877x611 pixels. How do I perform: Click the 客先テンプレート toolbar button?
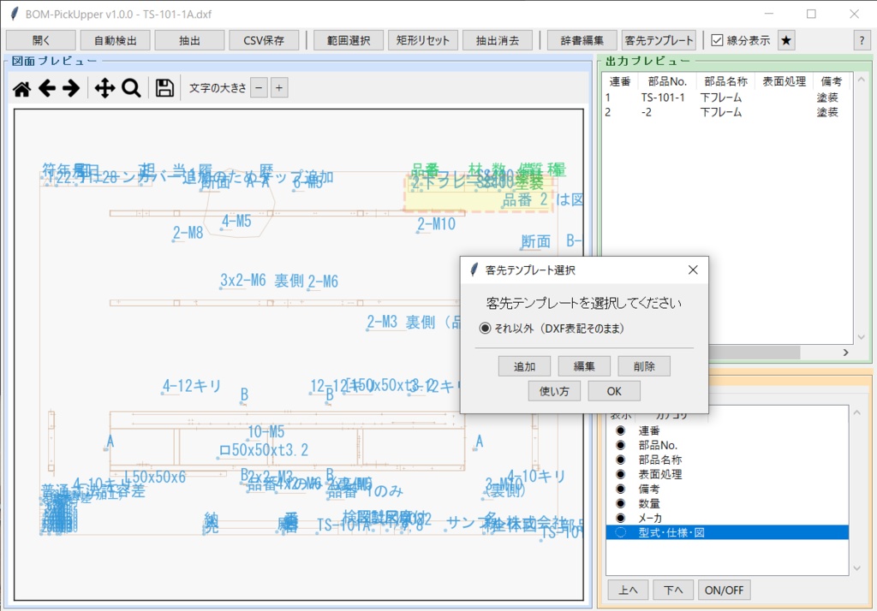(659, 40)
